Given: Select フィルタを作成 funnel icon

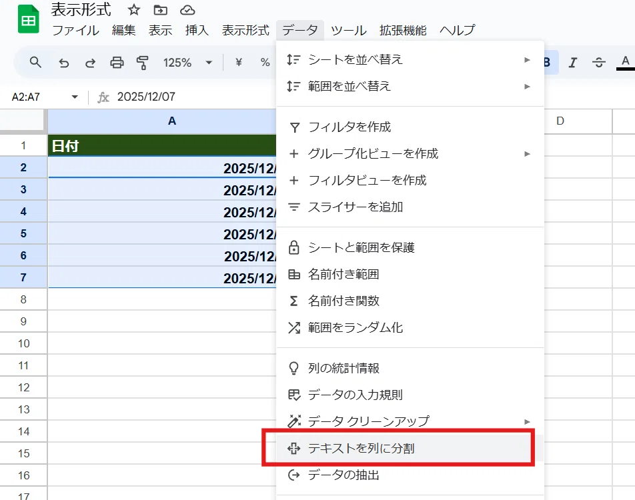Looking at the screenshot, I should click(294, 127).
